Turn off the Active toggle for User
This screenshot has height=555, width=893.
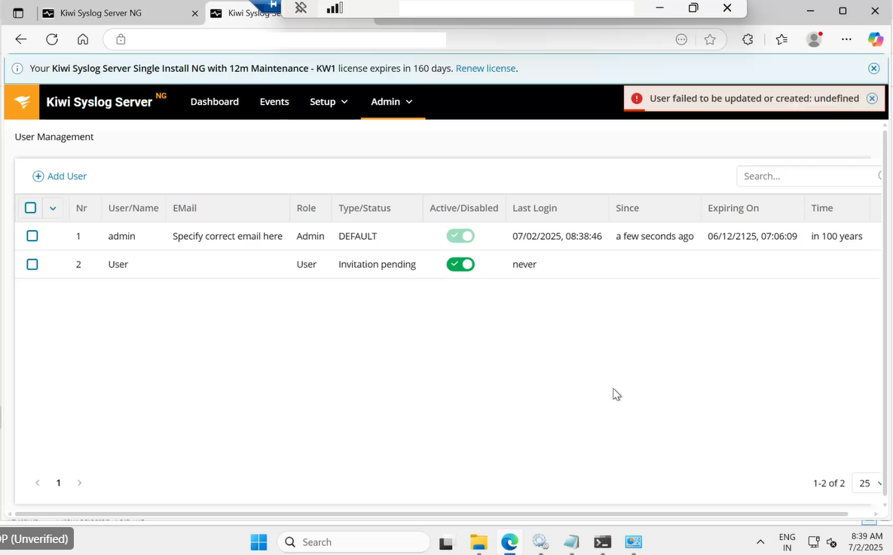pos(460,264)
